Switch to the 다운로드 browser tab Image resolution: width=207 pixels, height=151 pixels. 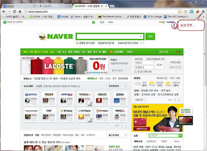coord(55,6)
